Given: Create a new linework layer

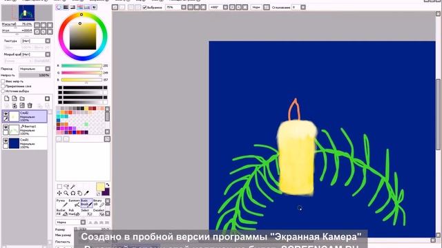Looking at the screenshot, I should click(15, 99).
